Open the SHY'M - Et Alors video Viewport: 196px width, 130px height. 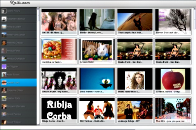coord(59,22)
